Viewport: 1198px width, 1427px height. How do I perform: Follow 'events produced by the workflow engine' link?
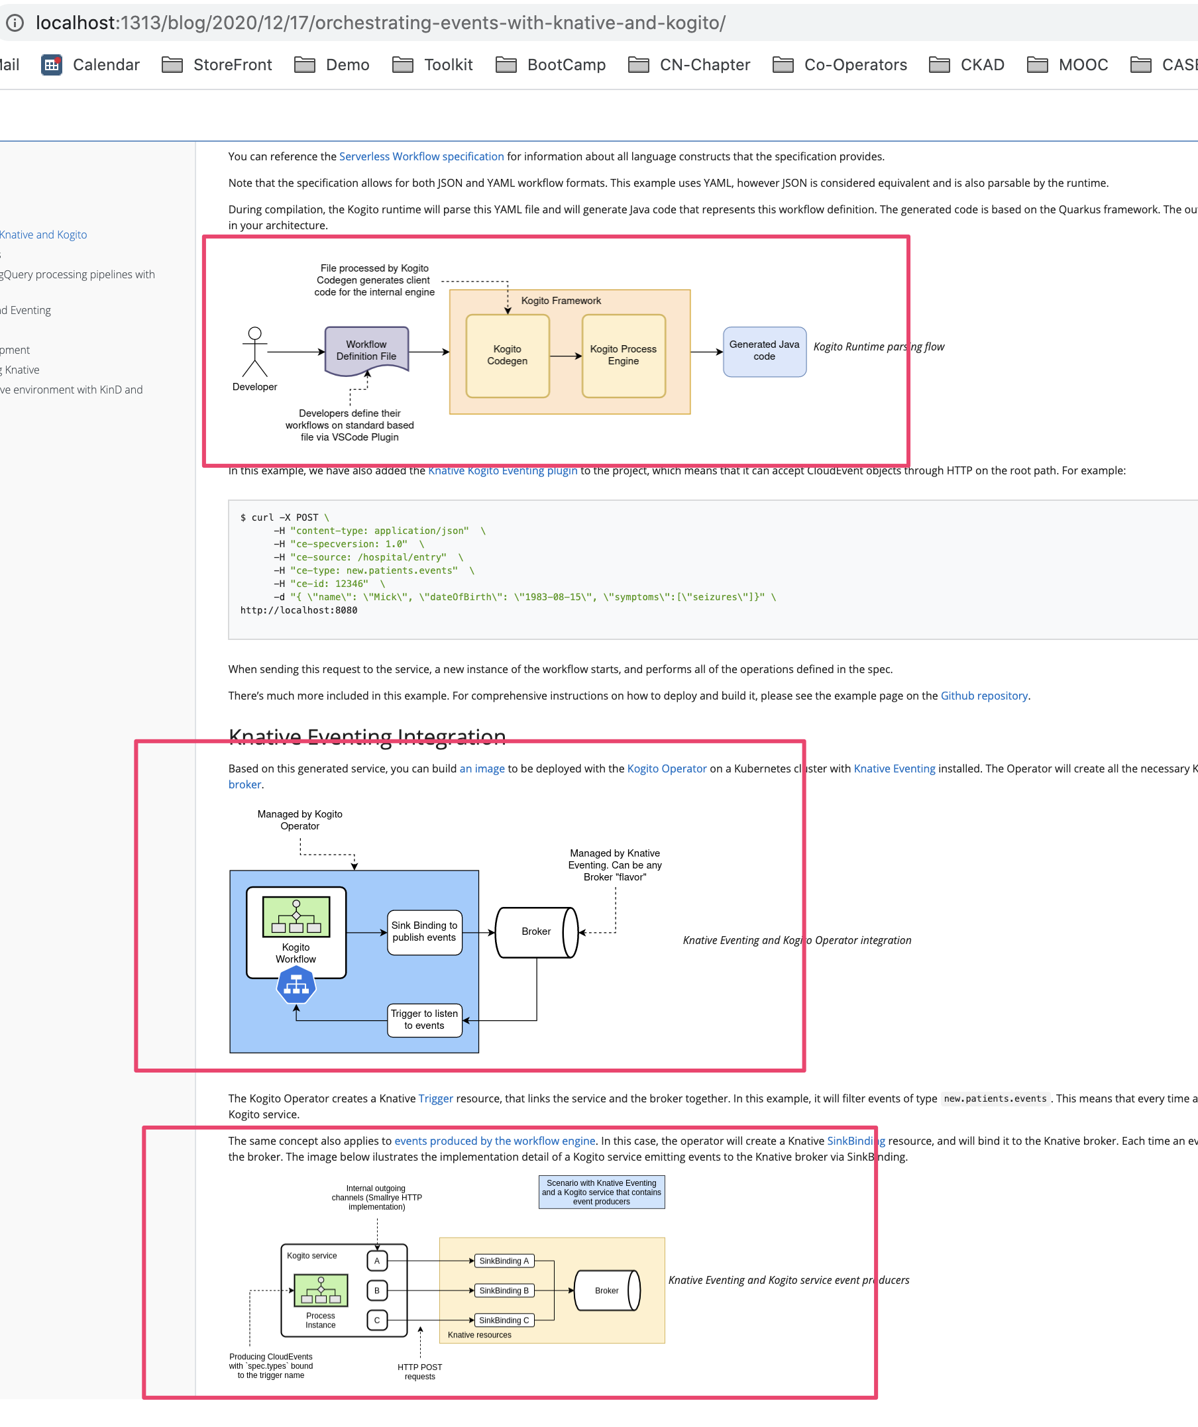click(x=495, y=1141)
